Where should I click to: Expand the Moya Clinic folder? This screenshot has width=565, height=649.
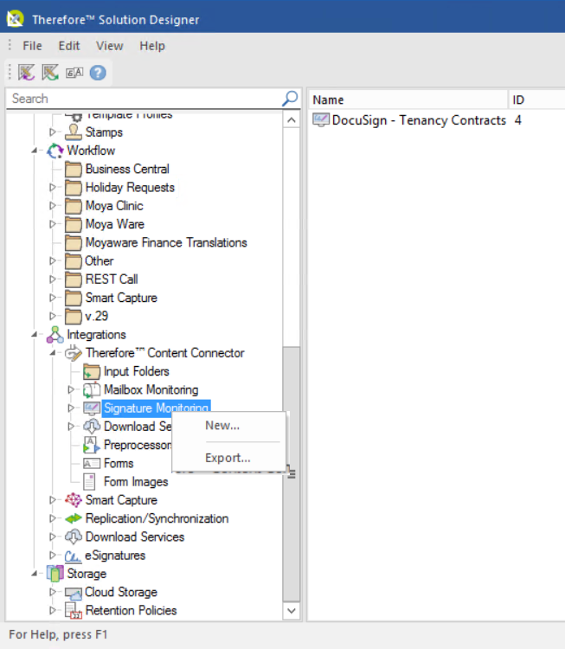(x=53, y=206)
